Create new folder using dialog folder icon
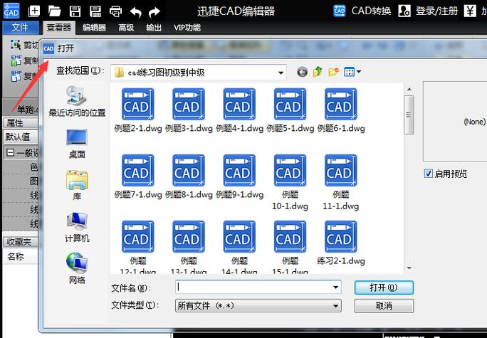The image size is (487, 338). (333, 72)
